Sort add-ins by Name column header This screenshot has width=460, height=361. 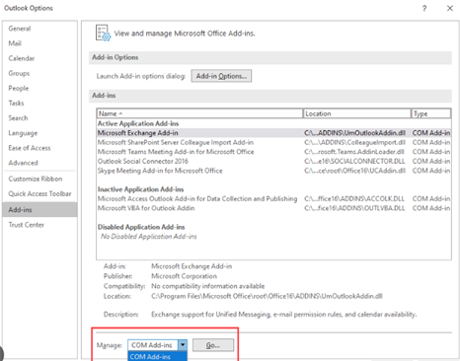199,113
